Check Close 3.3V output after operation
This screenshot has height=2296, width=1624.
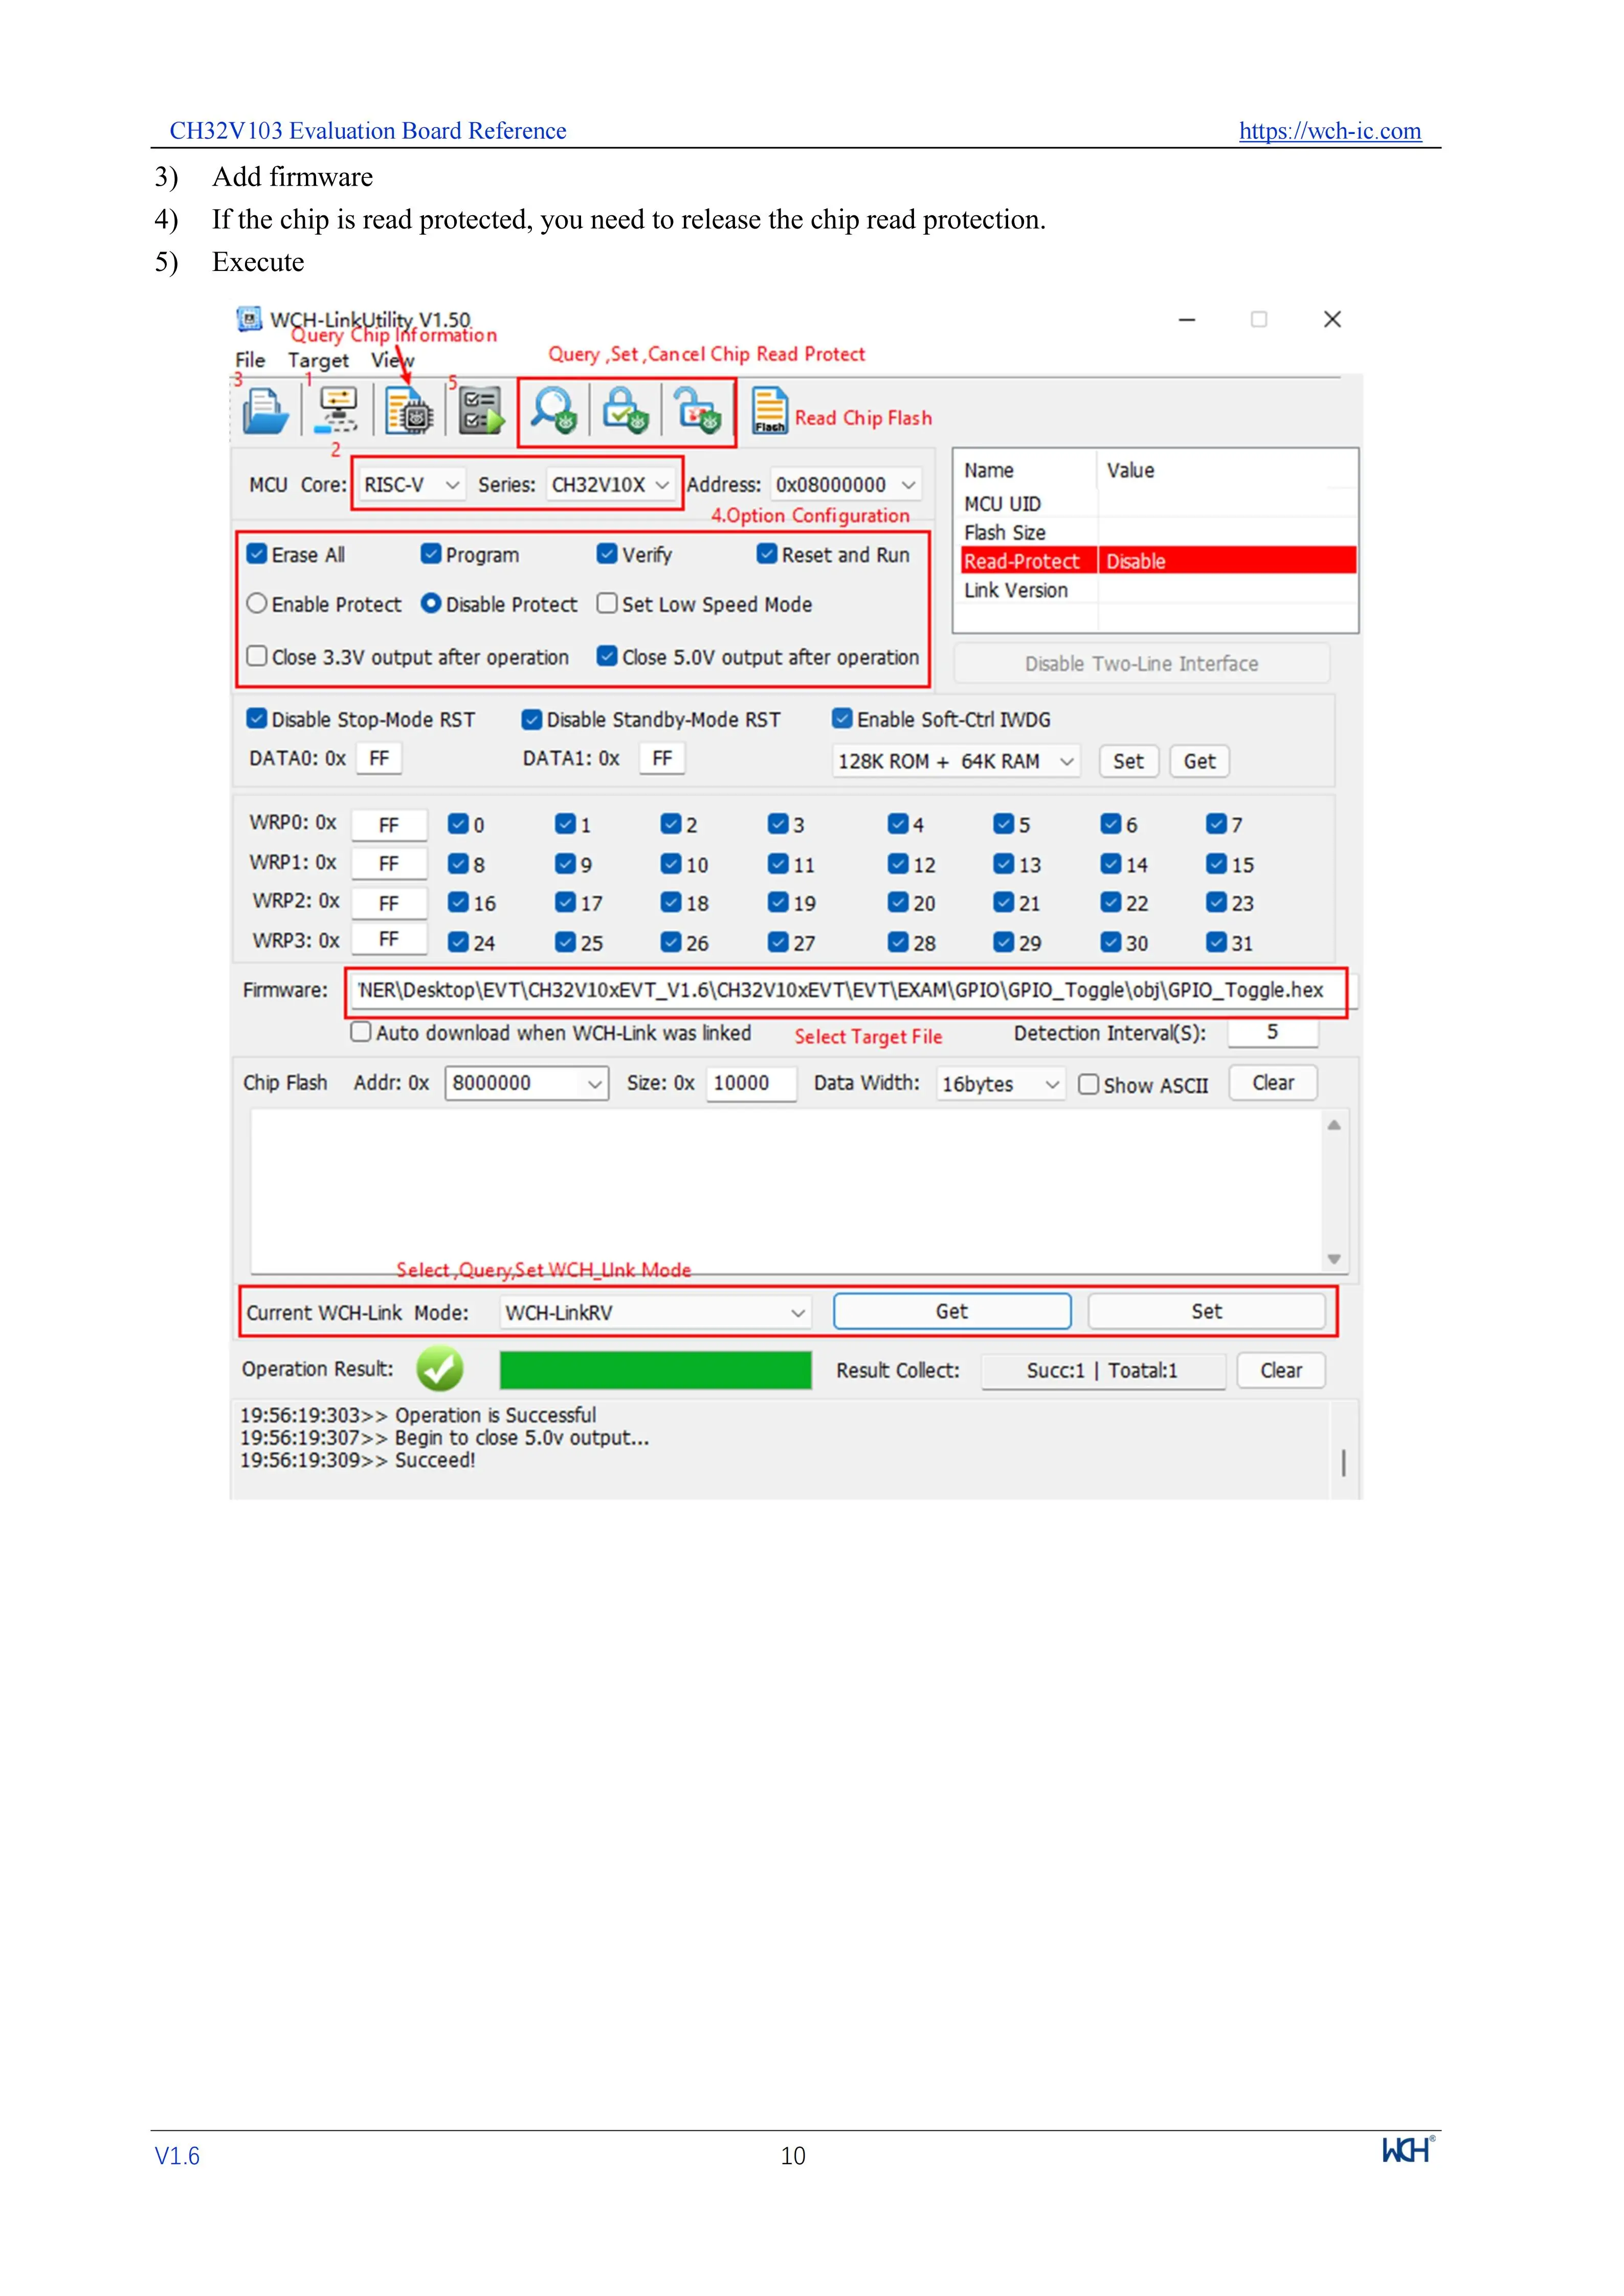coord(257,656)
